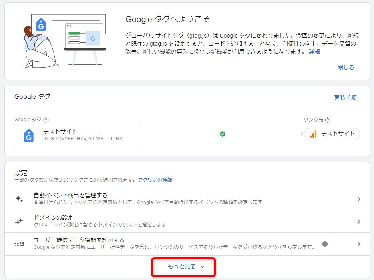Click the user data icon for ユーザー提供データ
Screen dimensions: 374x280
[19, 244]
